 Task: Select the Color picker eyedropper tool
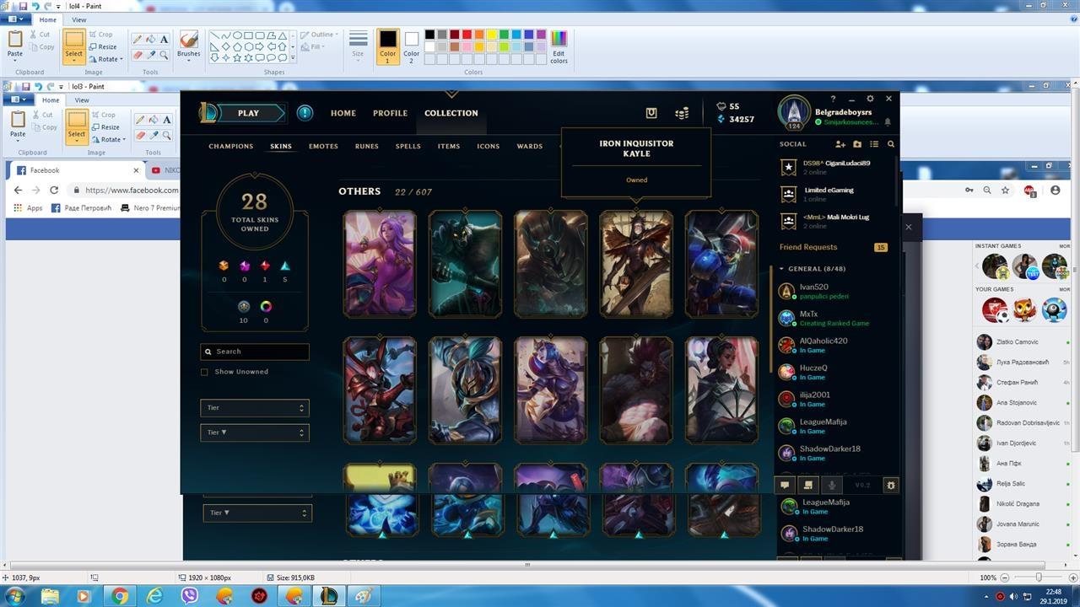(151, 55)
